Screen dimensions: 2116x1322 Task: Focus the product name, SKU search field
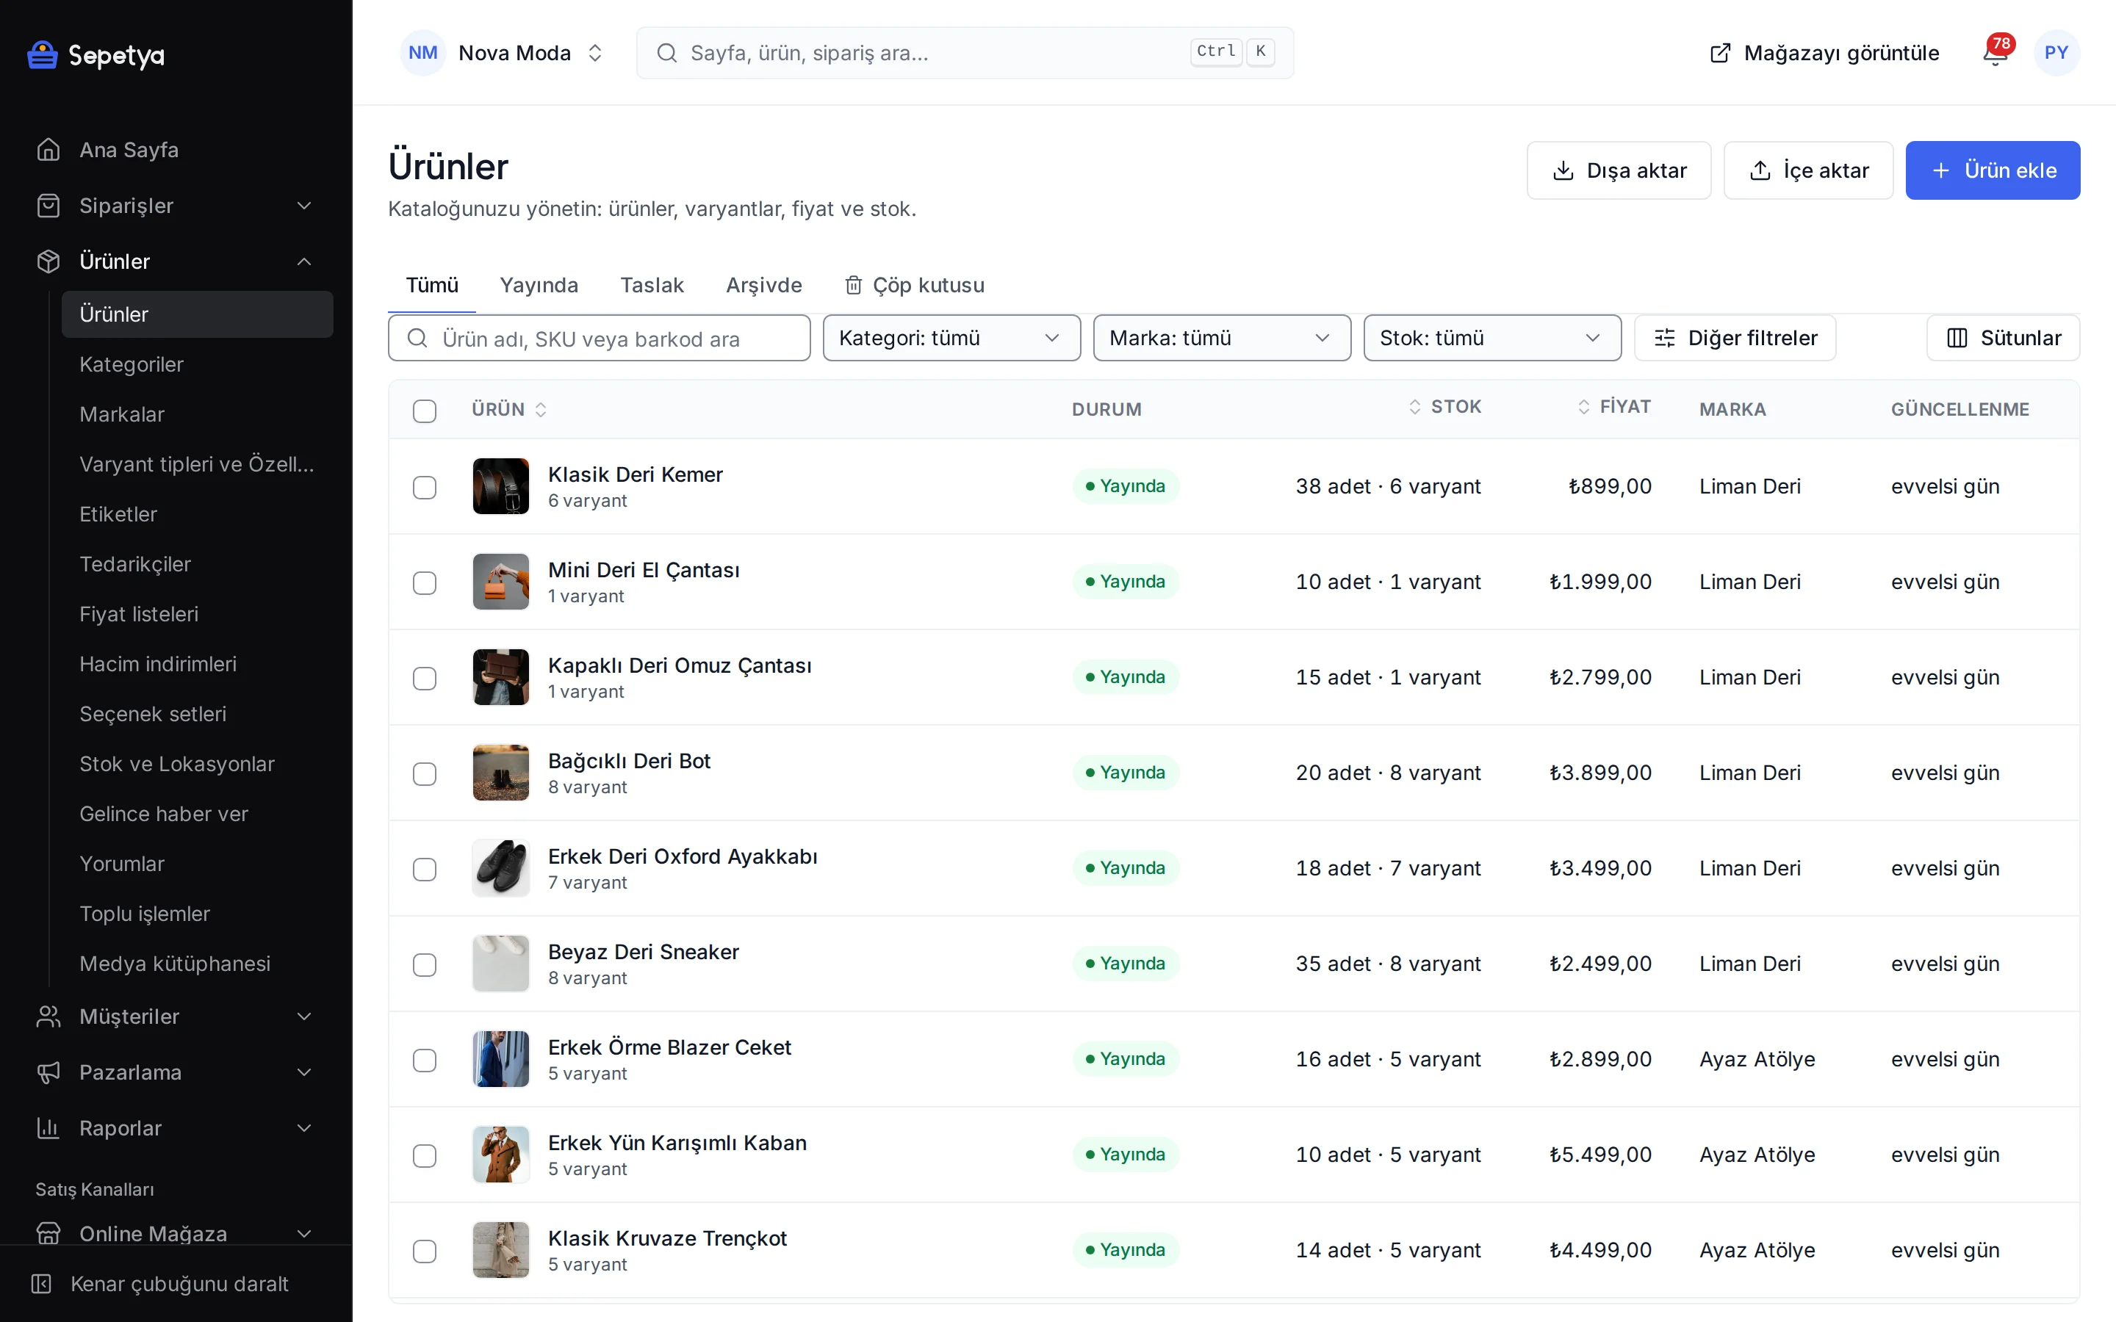tap(599, 339)
